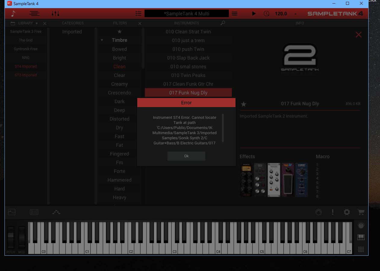Select the ST4 Imported library
This screenshot has height=271, width=380.
(26, 66)
